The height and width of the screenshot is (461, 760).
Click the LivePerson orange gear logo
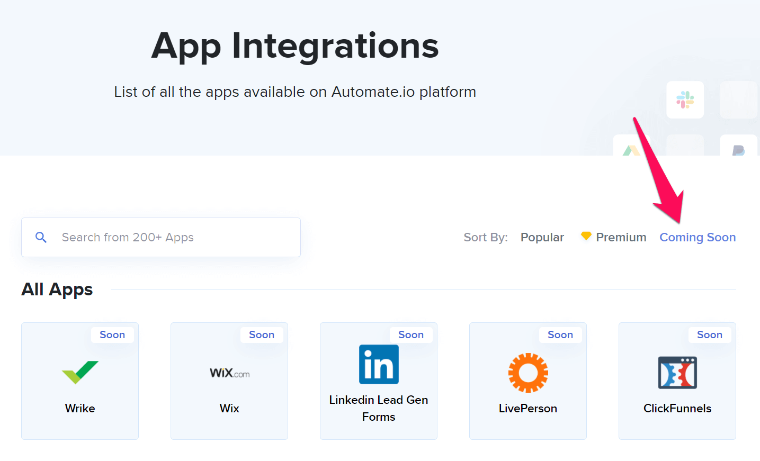coord(528,373)
